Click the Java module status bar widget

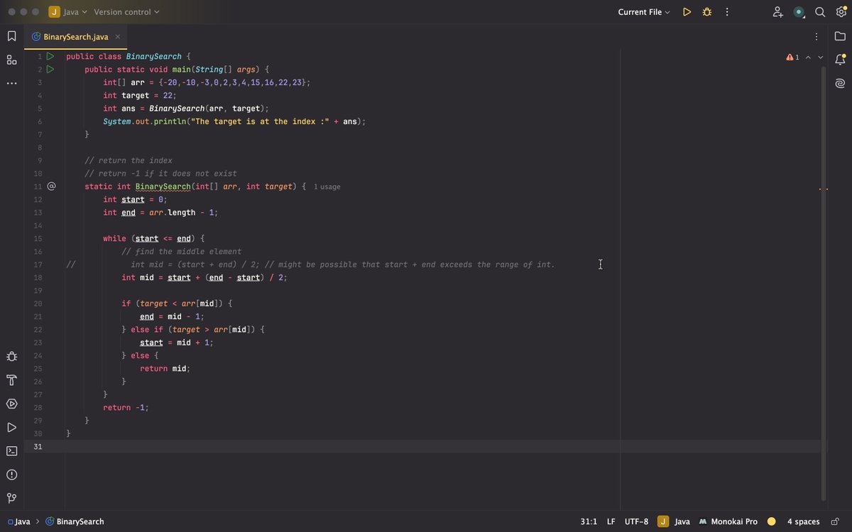pos(674,521)
